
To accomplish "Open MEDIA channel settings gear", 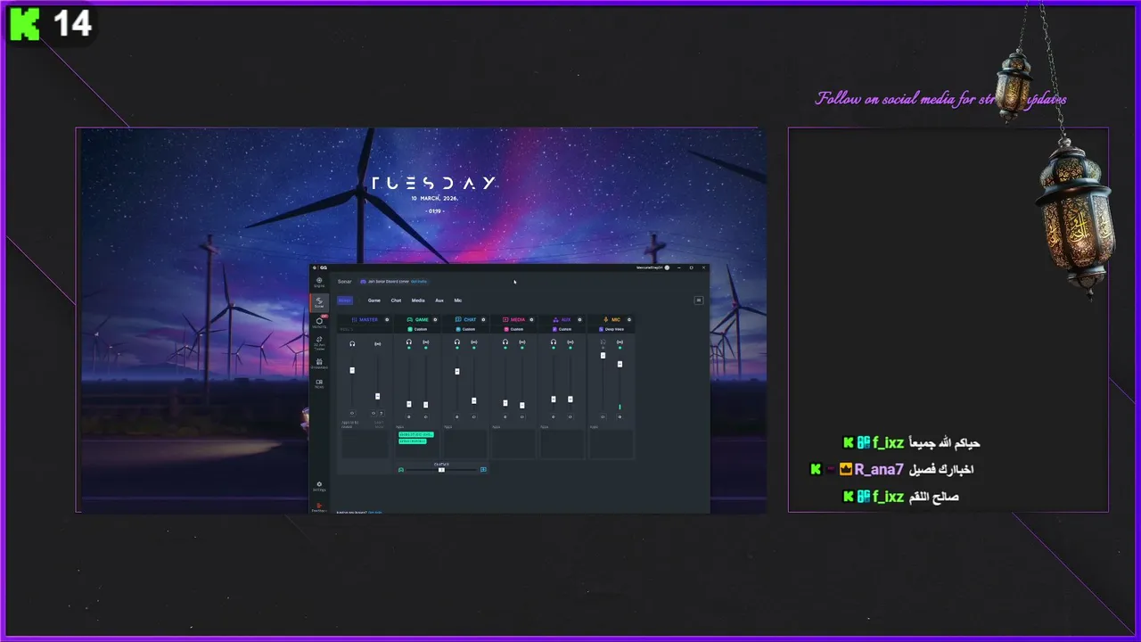I will click(531, 319).
